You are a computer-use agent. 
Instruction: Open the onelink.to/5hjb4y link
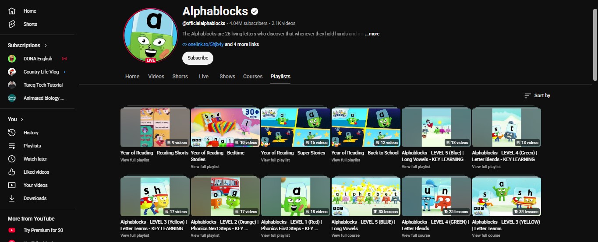tap(206, 44)
